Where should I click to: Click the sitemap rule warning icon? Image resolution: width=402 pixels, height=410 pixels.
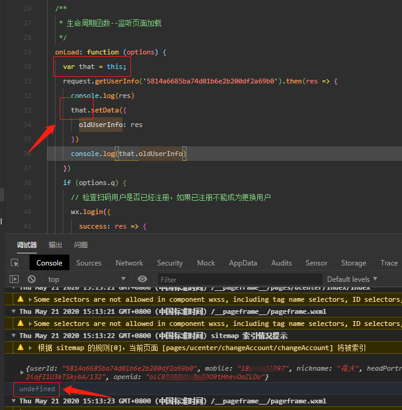[x=21, y=348]
